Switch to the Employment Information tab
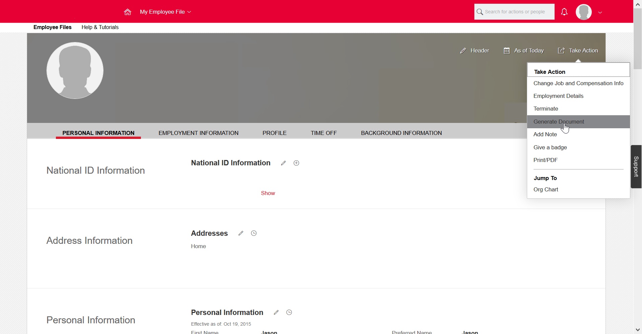This screenshot has width=642, height=334. [x=198, y=133]
